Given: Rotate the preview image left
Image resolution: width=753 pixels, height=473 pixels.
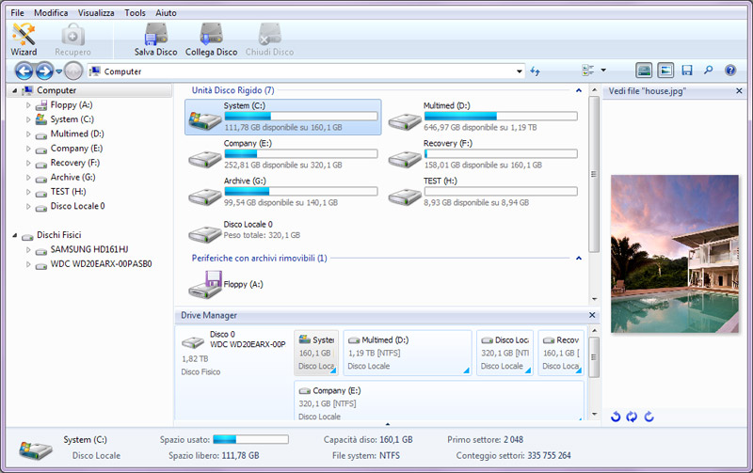Looking at the screenshot, I should (617, 417).
